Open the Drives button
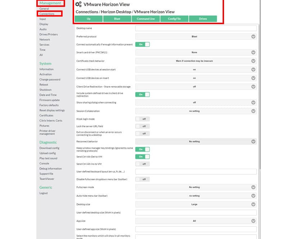 point(203,19)
